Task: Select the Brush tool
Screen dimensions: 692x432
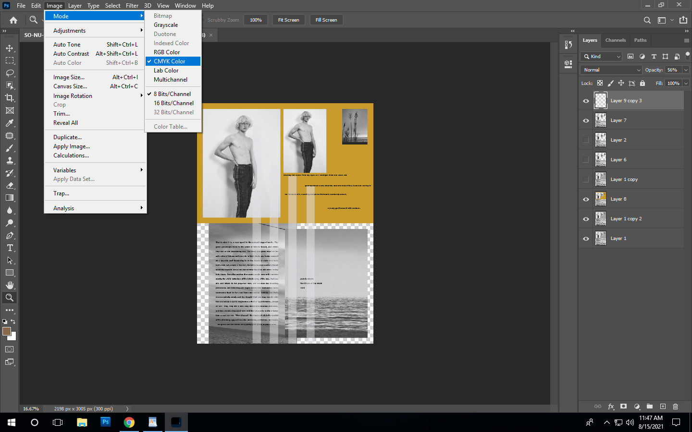Action: click(10, 148)
